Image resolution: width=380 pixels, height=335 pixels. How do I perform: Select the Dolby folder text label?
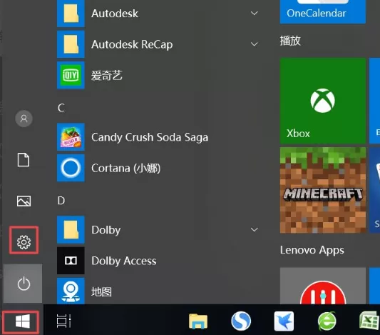(x=106, y=230)
